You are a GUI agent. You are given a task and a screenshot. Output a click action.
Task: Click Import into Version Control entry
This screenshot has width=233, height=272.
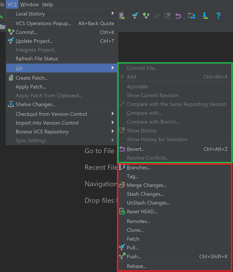pyautogui.click(x=62, y=123)
